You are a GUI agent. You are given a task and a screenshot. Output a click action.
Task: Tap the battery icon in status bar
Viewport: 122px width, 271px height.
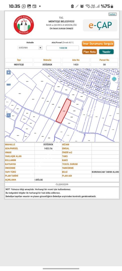112,6
